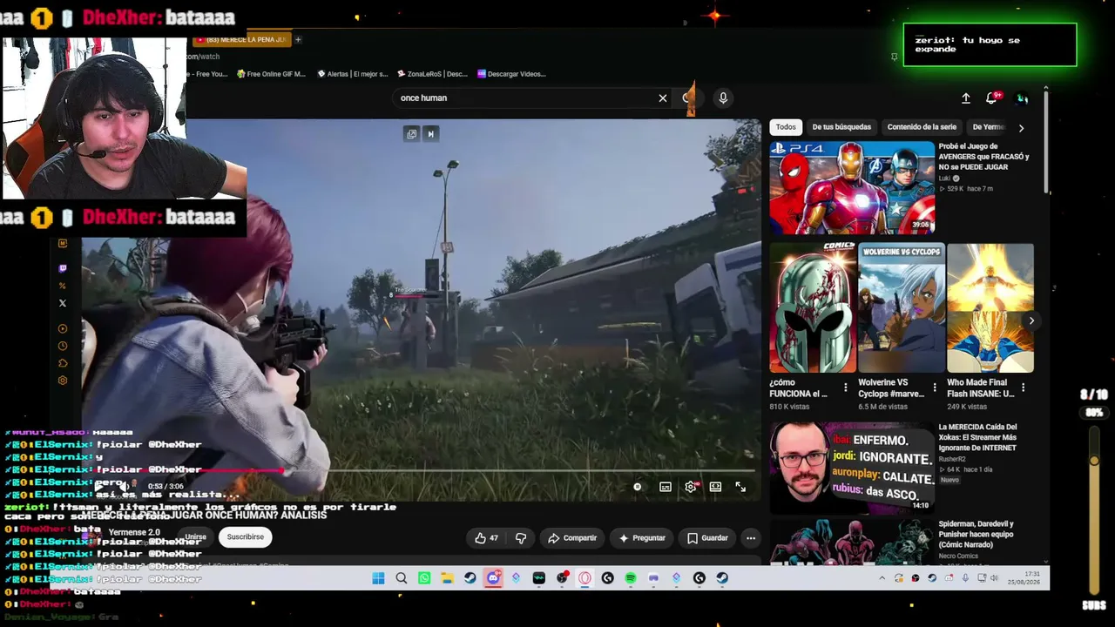Open Spotify from the taskbar
The width and height of the screenshot is (1115, 627).
(631, 578)
